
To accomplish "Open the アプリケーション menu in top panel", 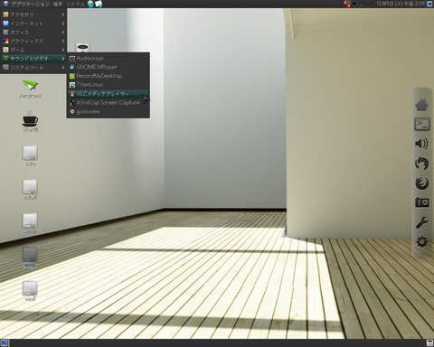I will click(x=31, y=4).
